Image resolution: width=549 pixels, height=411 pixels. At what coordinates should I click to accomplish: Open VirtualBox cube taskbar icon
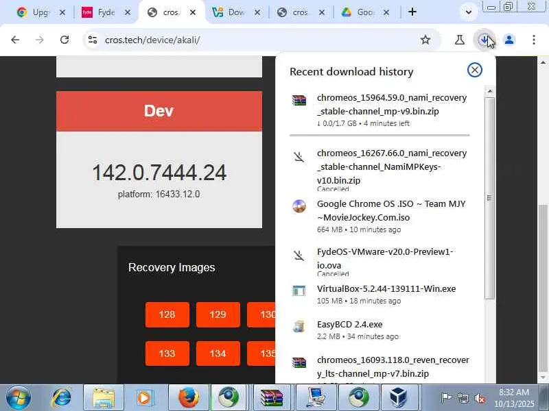click(399, 398)
